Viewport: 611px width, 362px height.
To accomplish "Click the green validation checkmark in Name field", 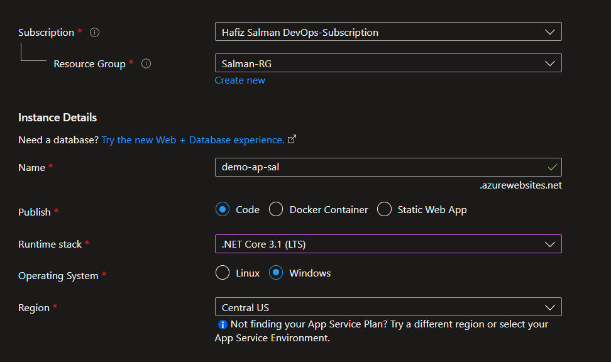I will pos(551,167).
